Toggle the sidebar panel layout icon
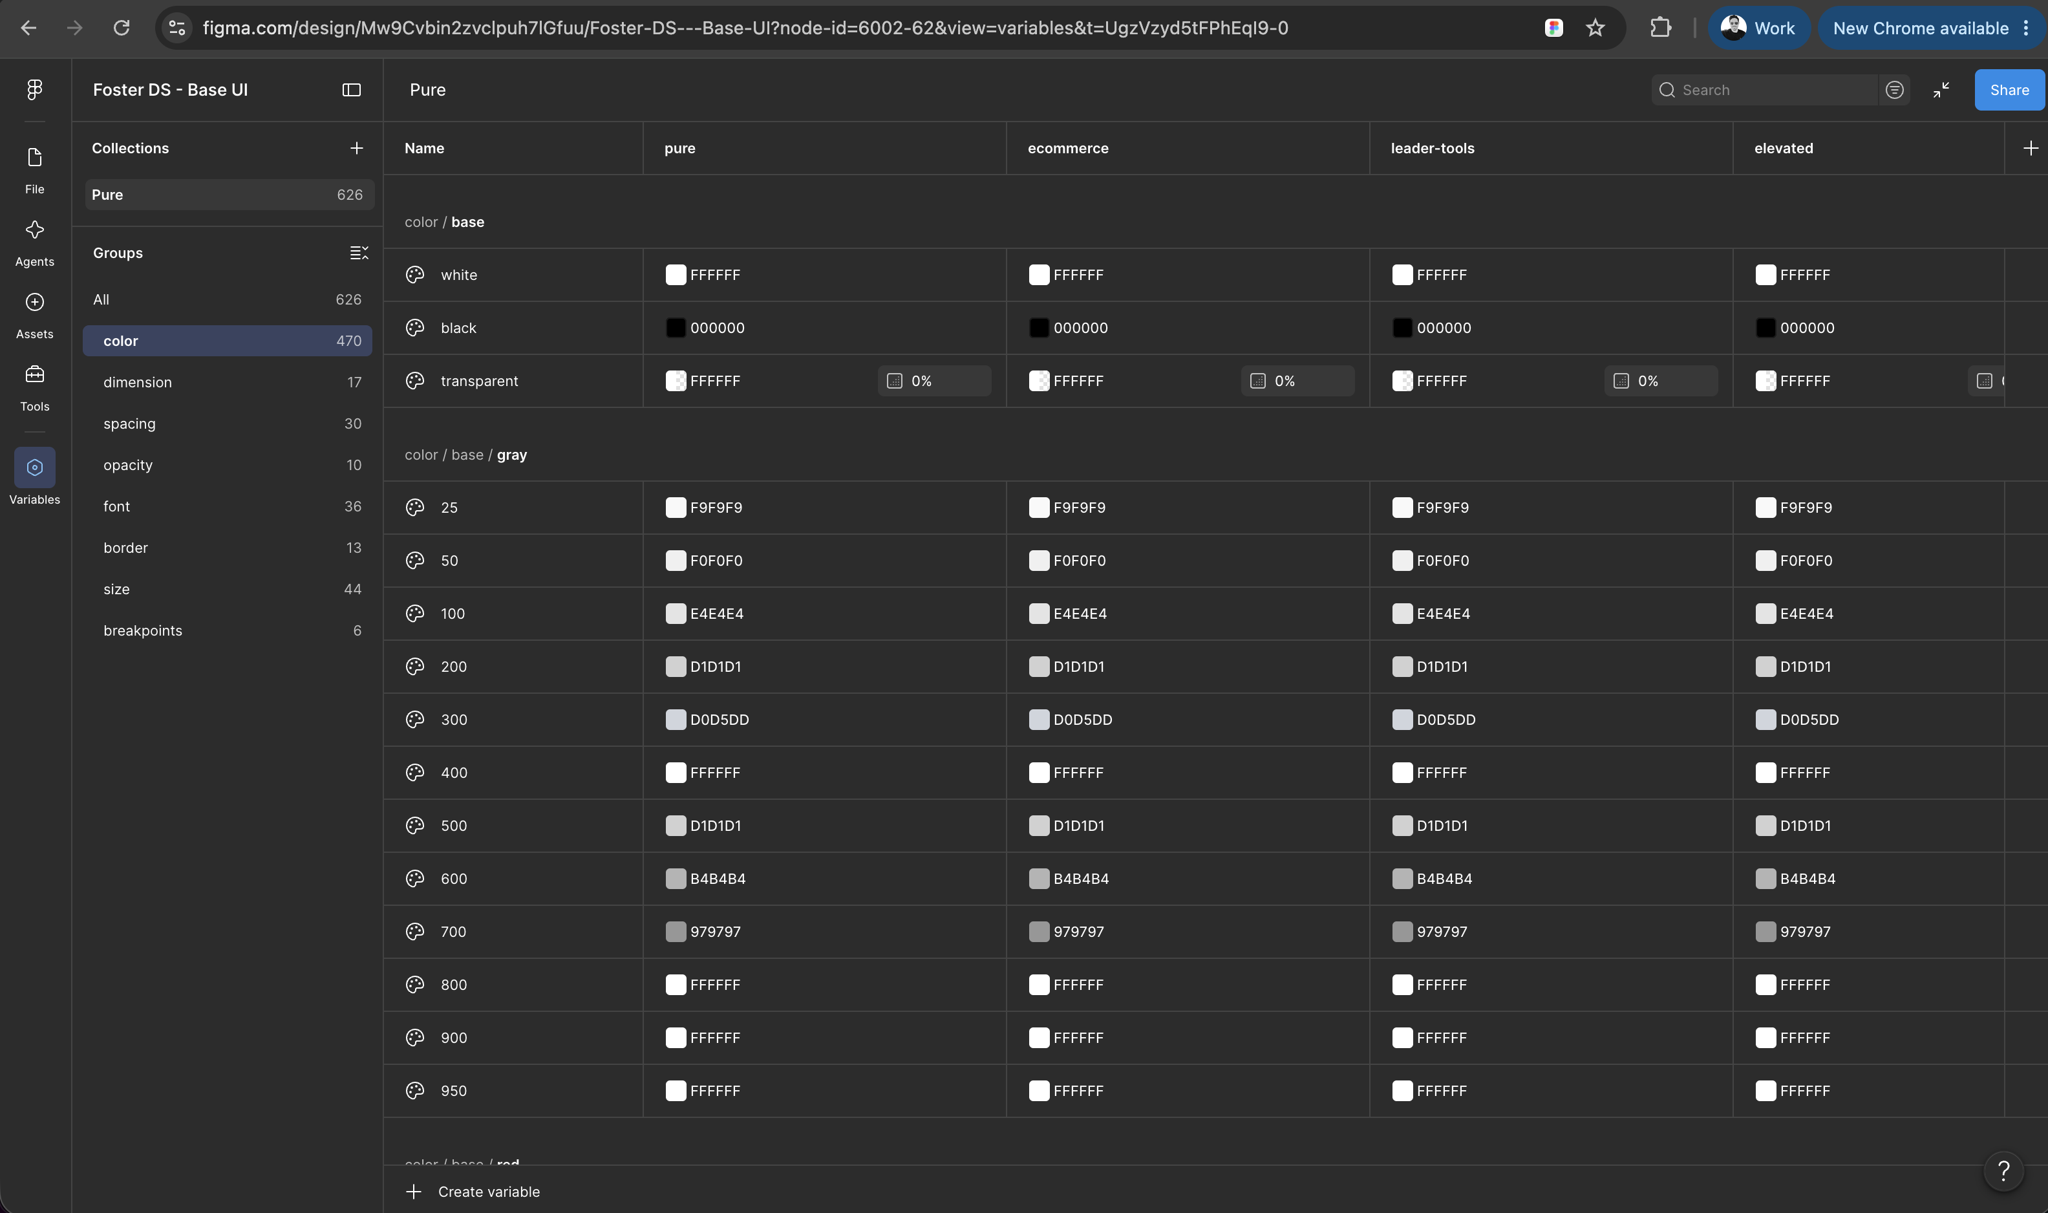 (x=352, y=90)
